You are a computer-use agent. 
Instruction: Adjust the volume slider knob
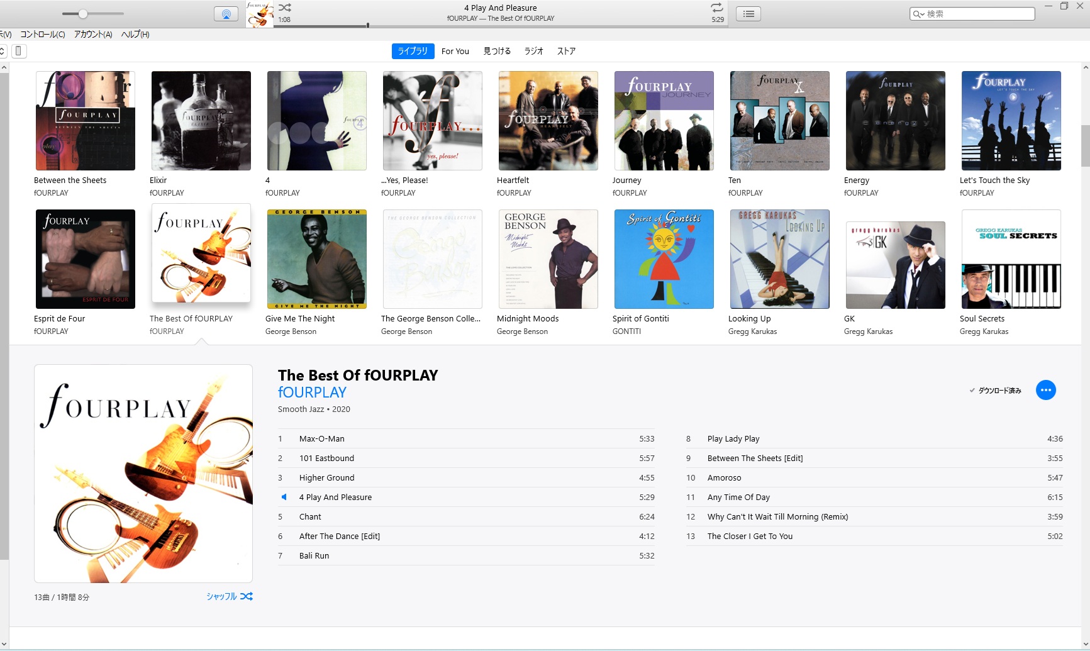83,14
